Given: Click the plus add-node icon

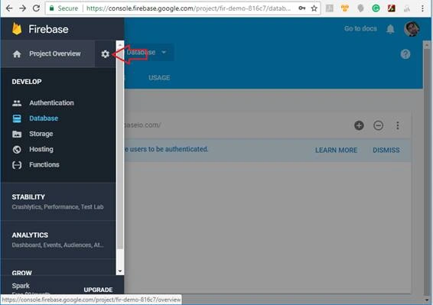Looking at the screenshot, I should [x=359, y=125].
